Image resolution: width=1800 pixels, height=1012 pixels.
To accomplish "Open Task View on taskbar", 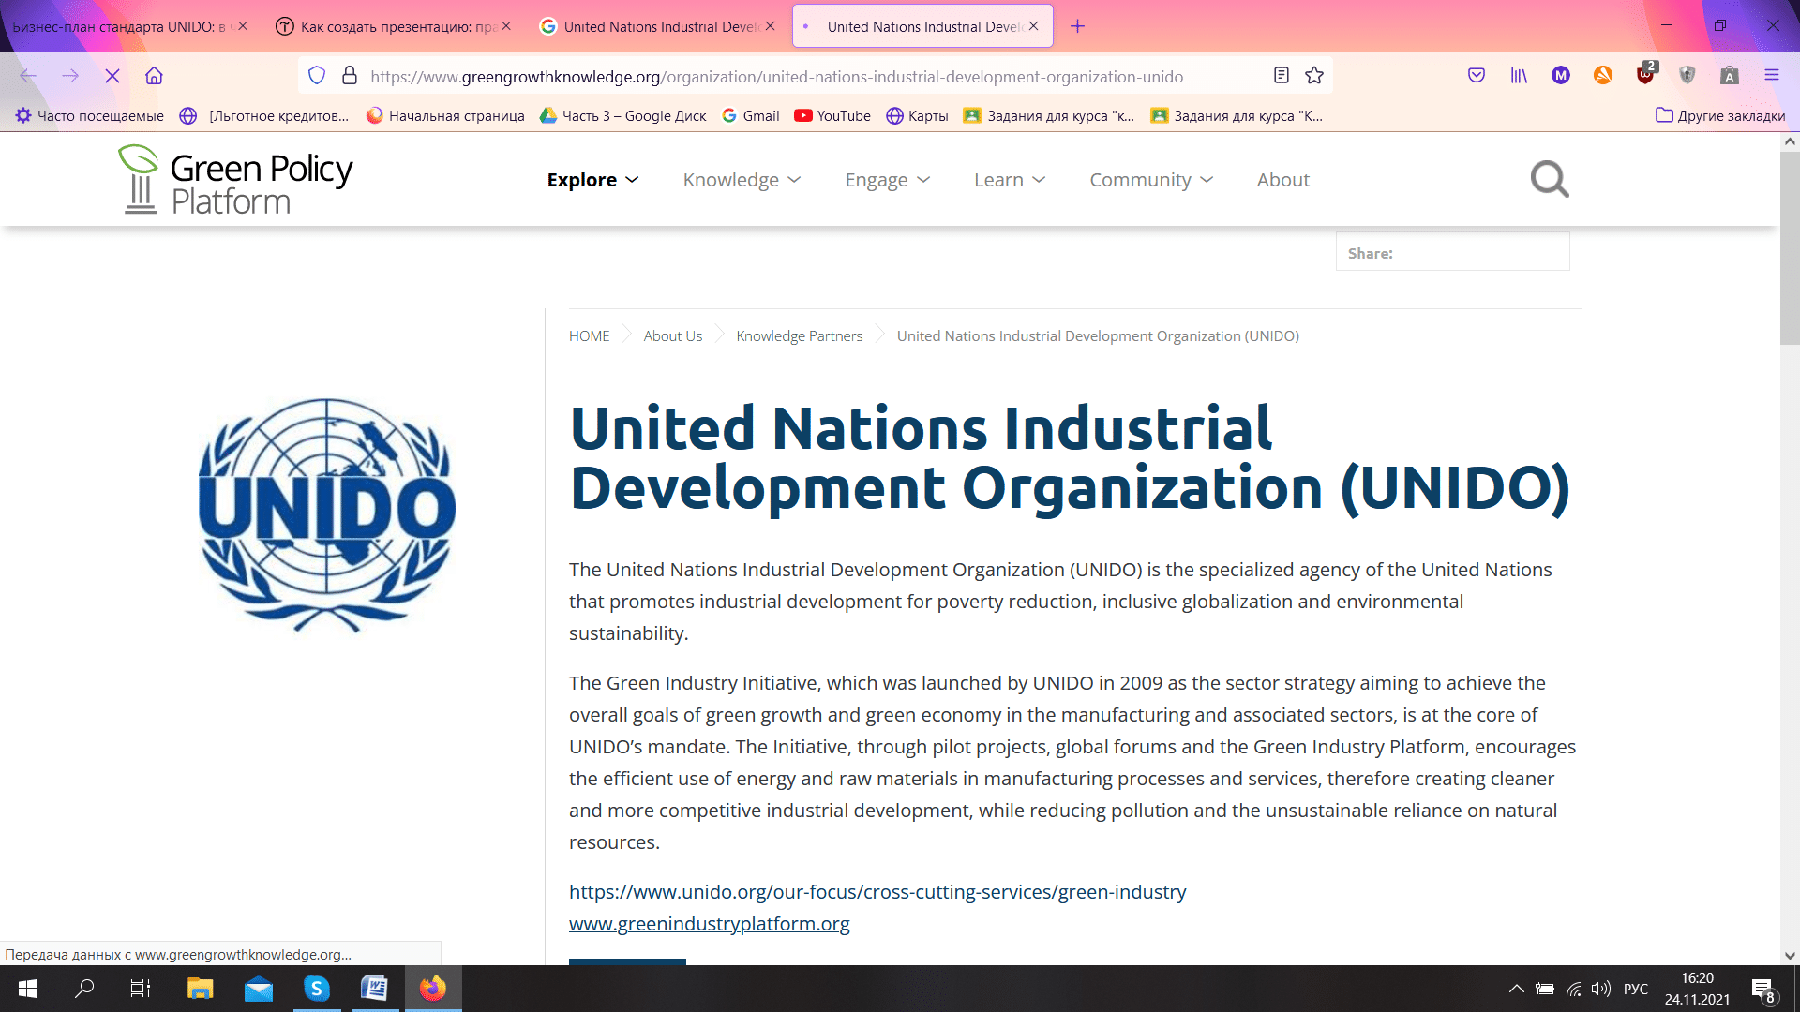I will 141,989.
